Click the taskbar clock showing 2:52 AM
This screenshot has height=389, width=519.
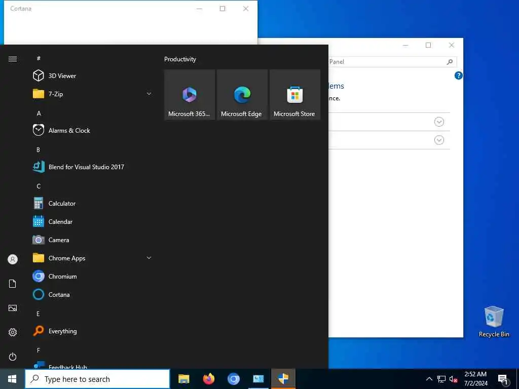(x=475, y=379)
